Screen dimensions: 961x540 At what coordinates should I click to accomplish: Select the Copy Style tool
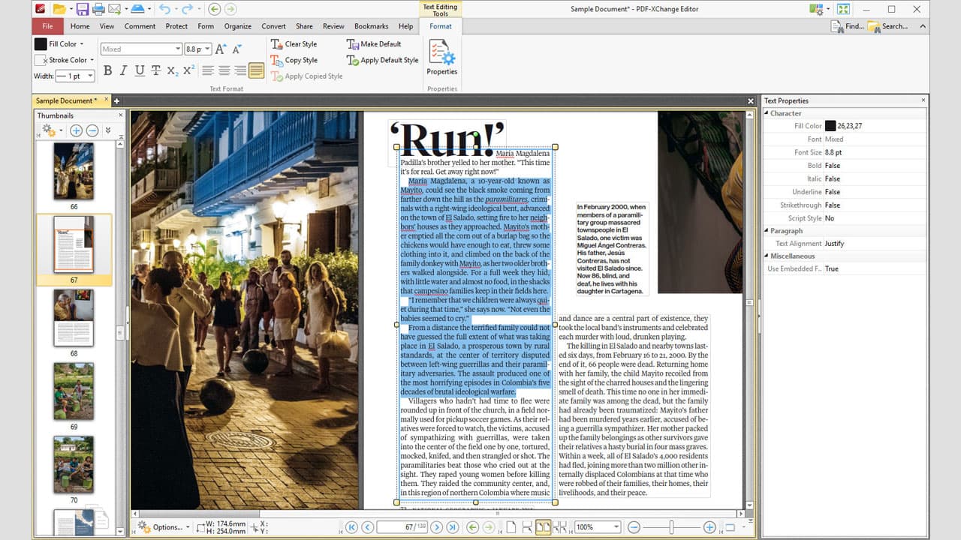(294, 60)
